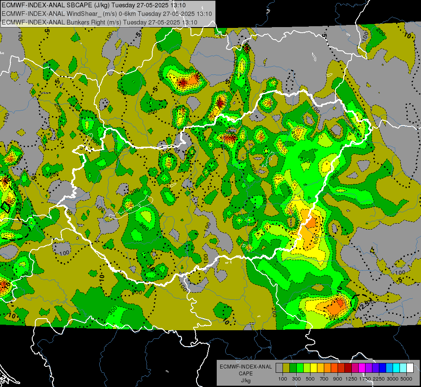
Task: Click the pure blue legend swatch after 2250
Action: pos(383,368)
